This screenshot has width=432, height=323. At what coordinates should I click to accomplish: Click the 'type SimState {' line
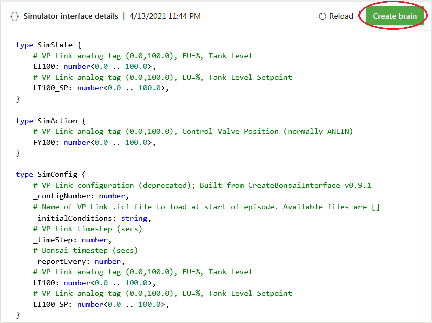[x=48, y=45]
